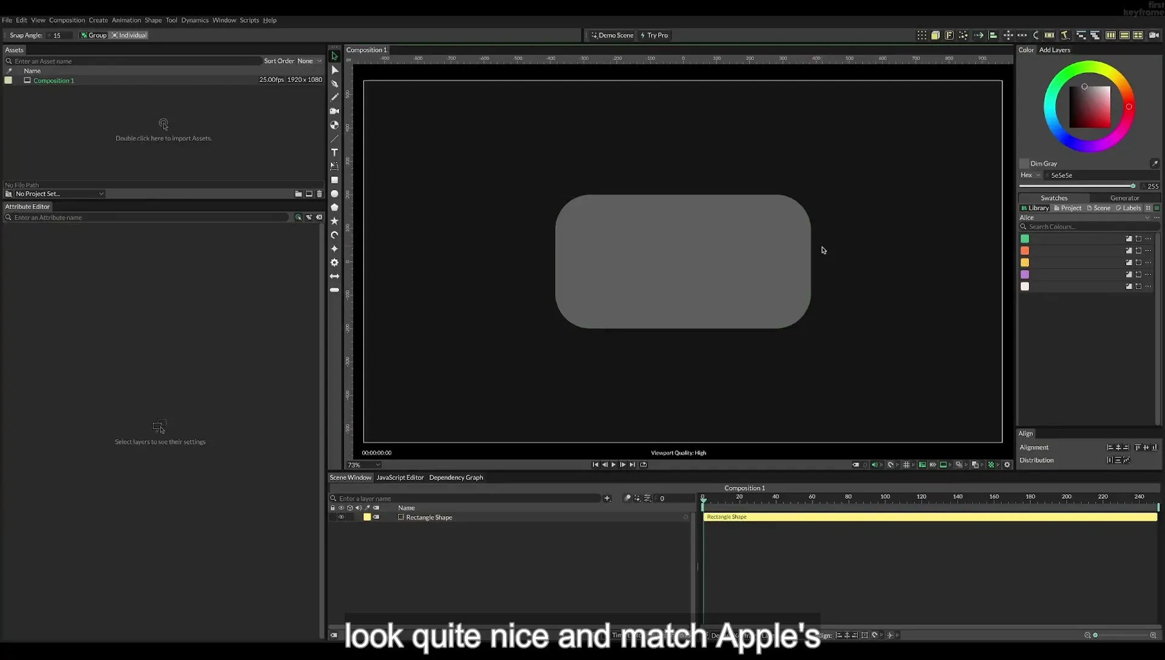Click the add layer plus icon
The height and width of the screenshot is (660, 1165).
point(607,499)
